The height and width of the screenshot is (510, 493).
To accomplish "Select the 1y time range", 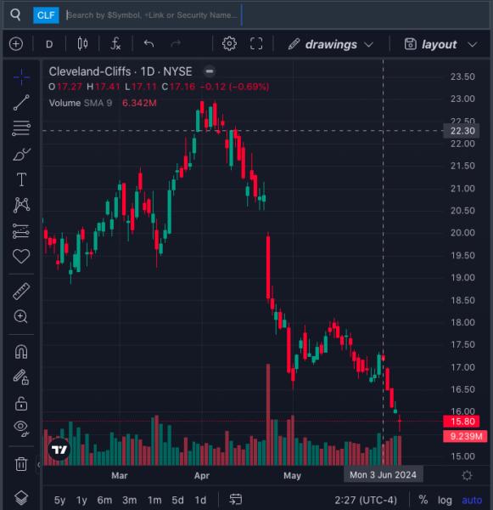I will click(81, 500).
